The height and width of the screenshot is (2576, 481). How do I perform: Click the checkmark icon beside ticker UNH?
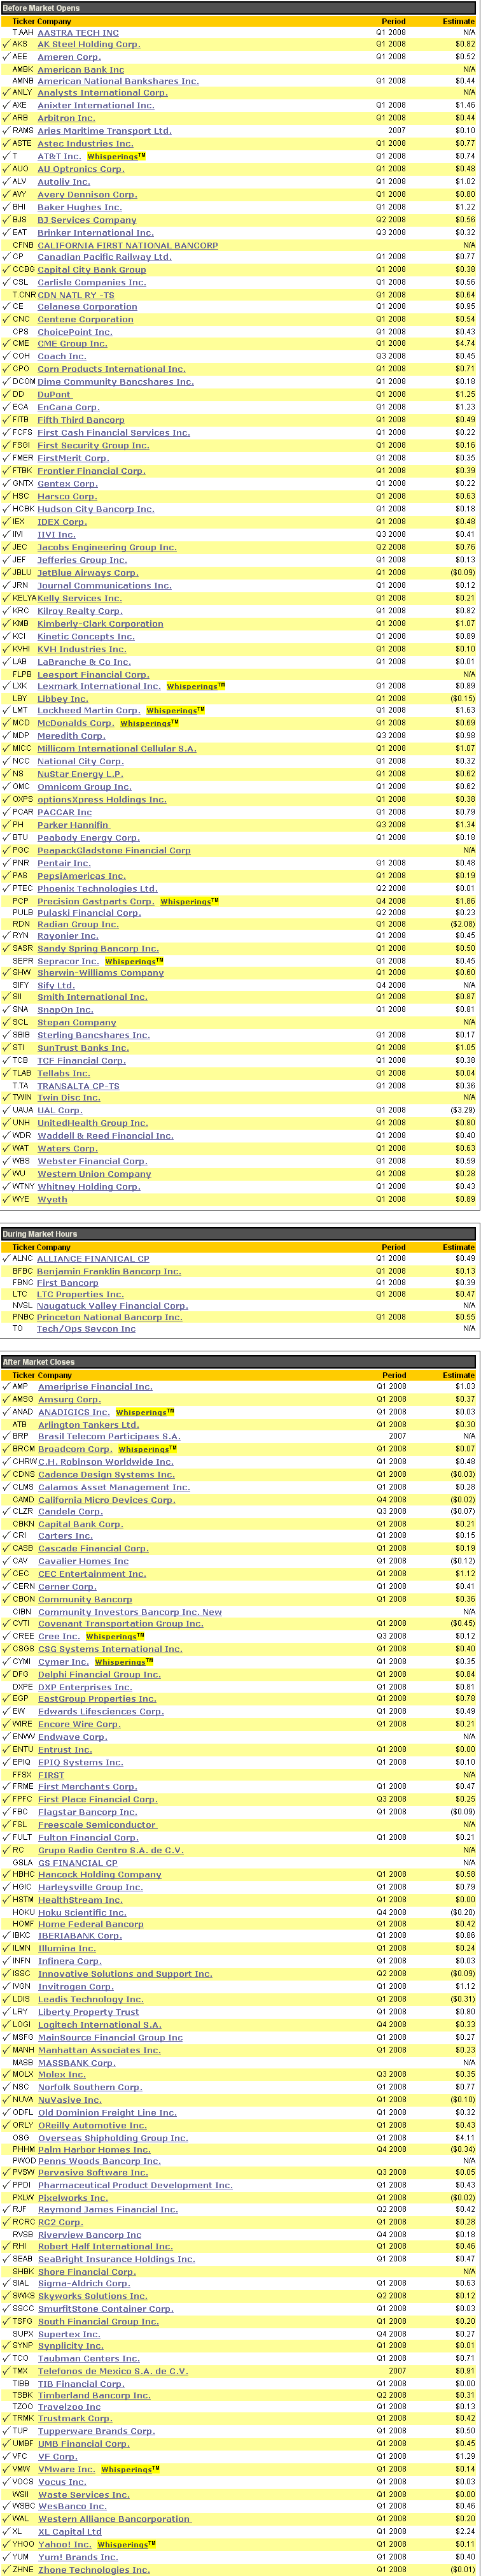6,1123
